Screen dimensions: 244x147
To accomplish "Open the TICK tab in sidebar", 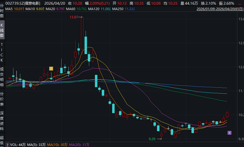I will coord(2,52).
